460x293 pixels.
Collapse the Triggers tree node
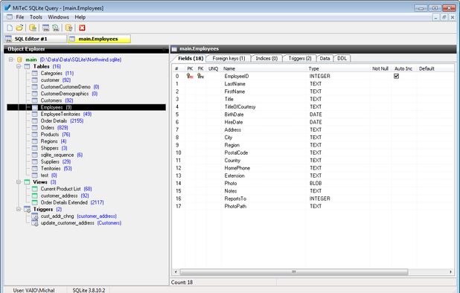click(x=19, y=210)
